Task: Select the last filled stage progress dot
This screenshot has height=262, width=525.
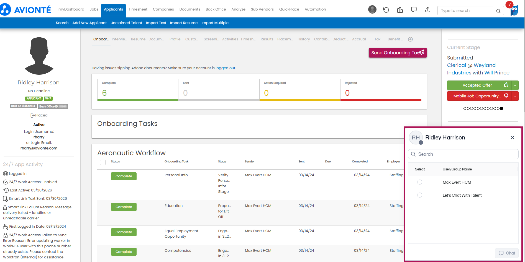Action: pos(501,108)
